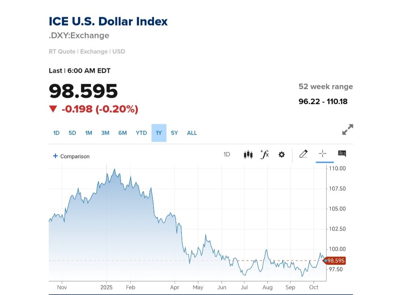
Task: Open the technical indicators fx icon
Action: pos(264,154)
